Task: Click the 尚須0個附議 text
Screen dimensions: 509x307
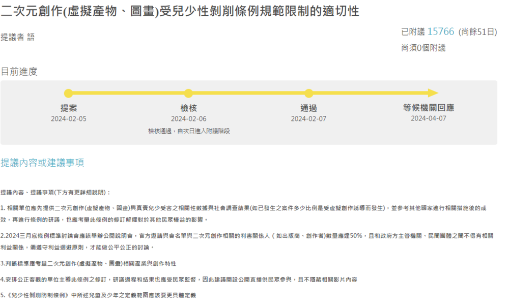Action: (423, 48)
